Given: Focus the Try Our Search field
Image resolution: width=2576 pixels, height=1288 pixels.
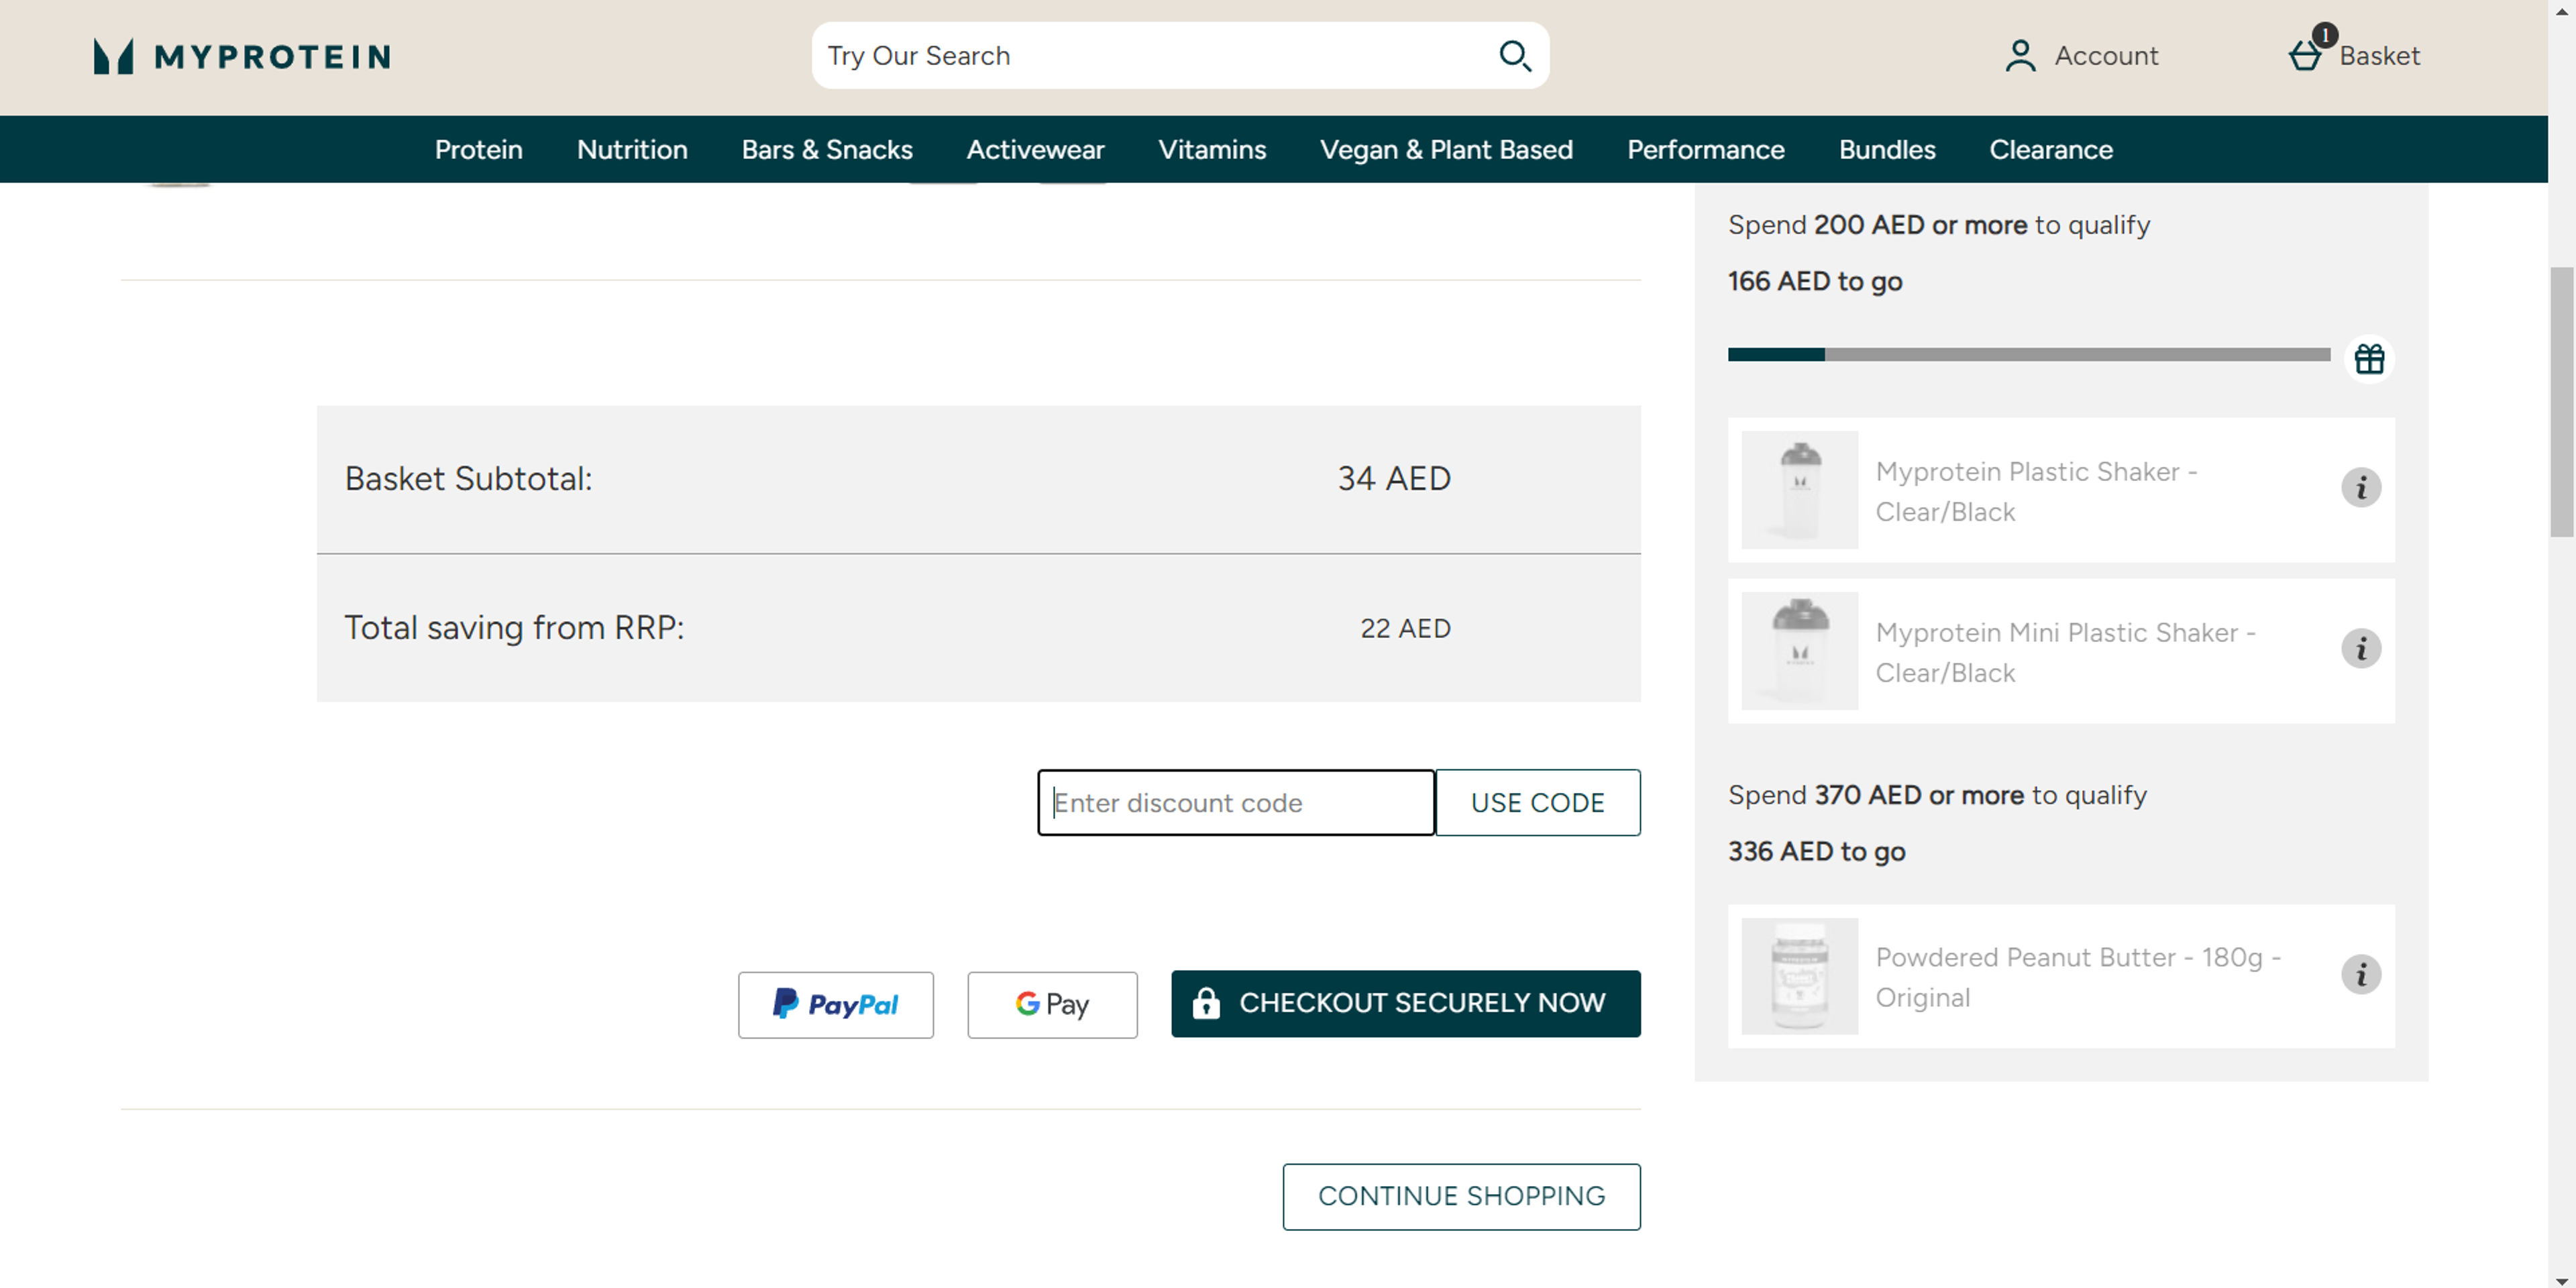Looking at the screenshot, I should pos(1150,56).
